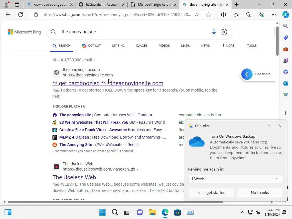Switch to the Microsoft Edge help tab

tap(154, 5)
